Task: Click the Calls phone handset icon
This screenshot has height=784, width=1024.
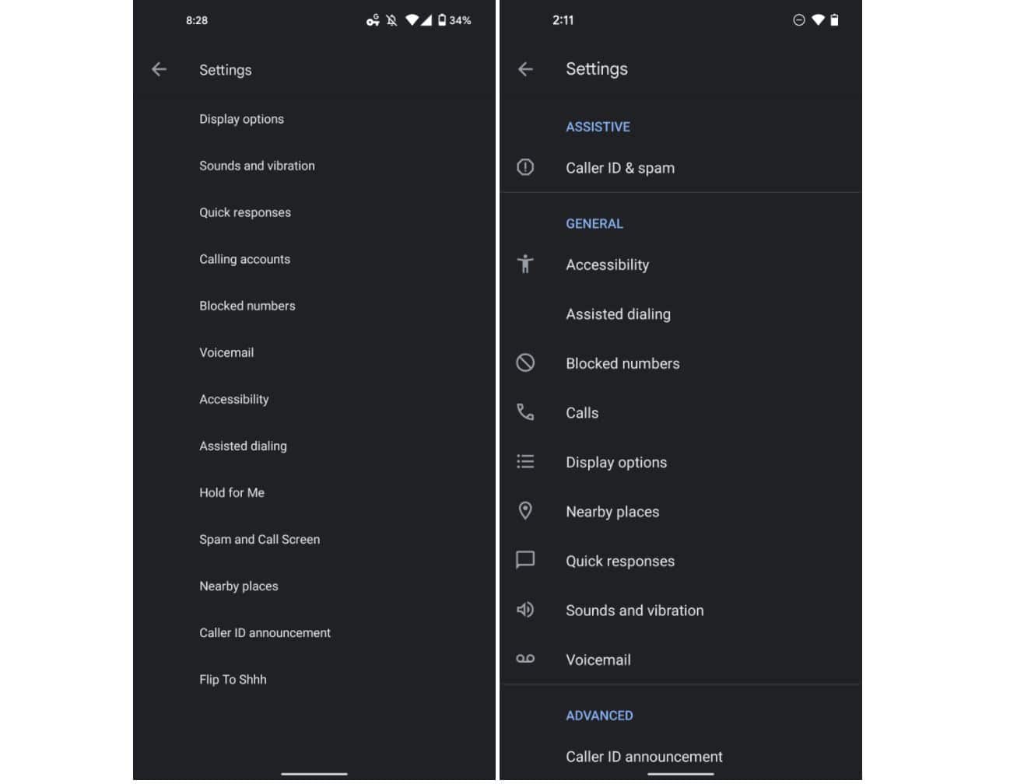Action: coord(525,412)
